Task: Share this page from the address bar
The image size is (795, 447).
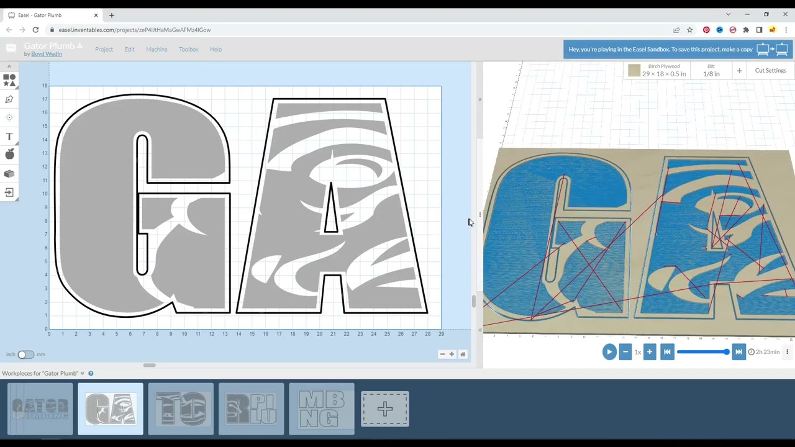Action: click(x=676, y=30)
